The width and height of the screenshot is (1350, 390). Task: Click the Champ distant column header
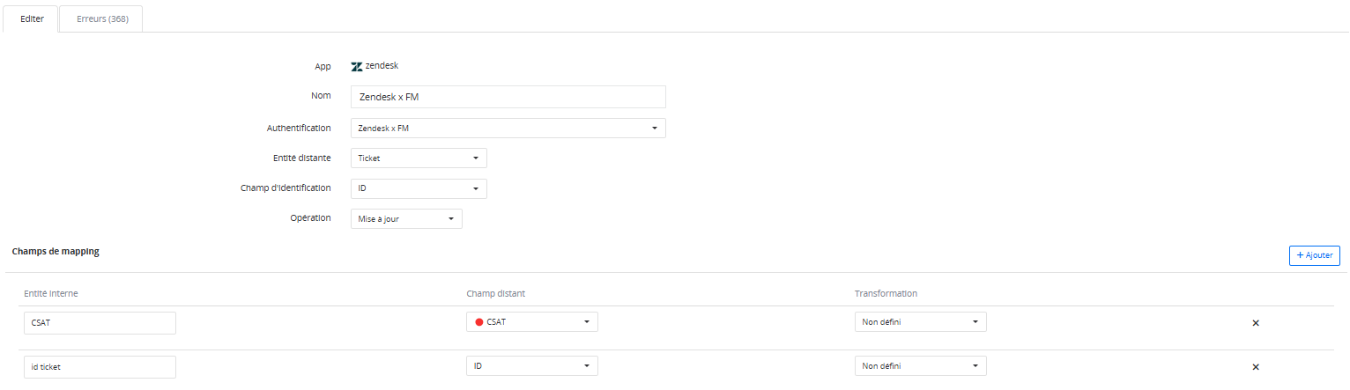(x=496, y=293)
